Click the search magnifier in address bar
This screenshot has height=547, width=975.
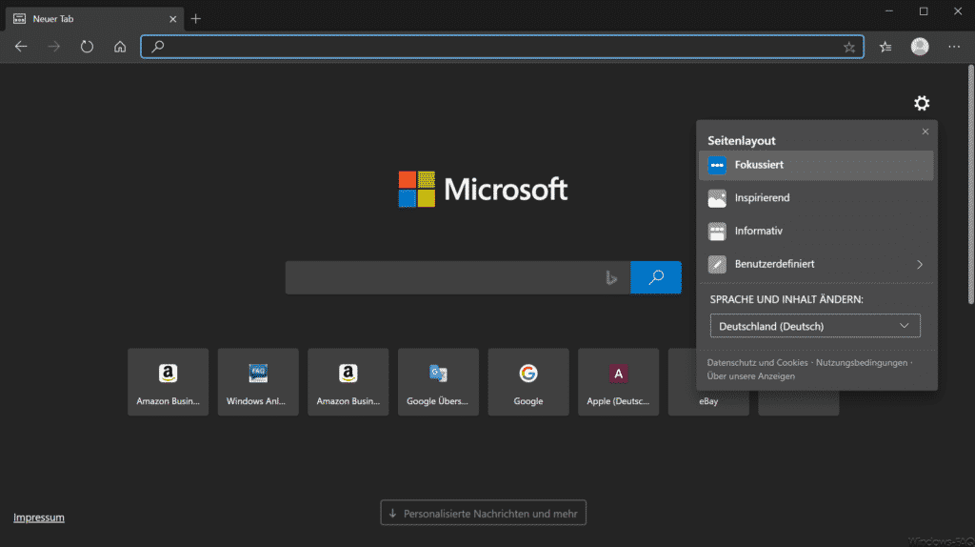pyautogui.click(x=158, y=47)
